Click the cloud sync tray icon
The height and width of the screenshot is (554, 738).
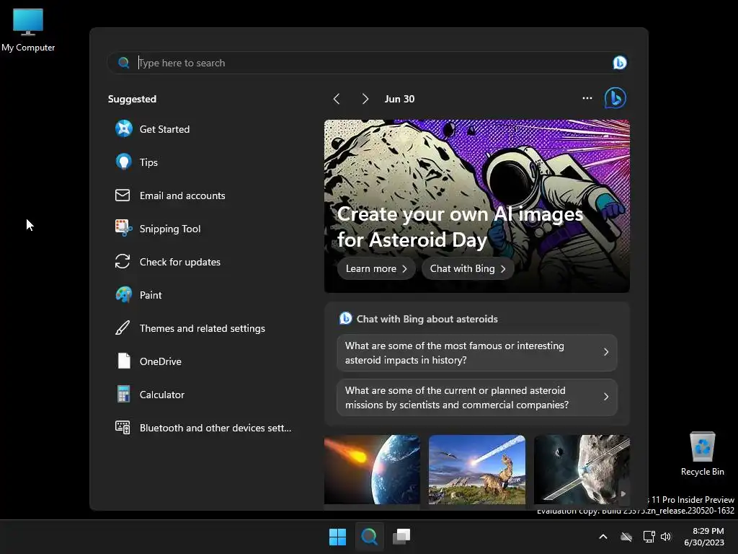click(626, 537)
